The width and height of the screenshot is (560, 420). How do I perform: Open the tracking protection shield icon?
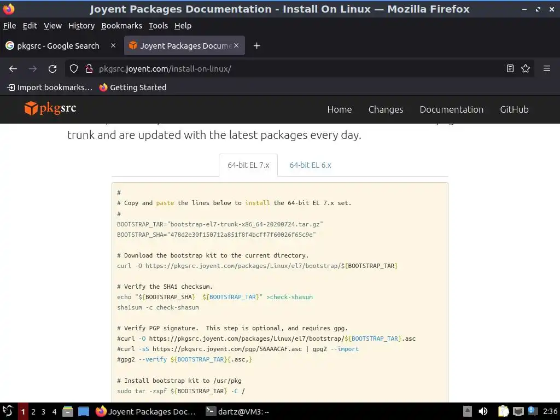tap(74, 68)
